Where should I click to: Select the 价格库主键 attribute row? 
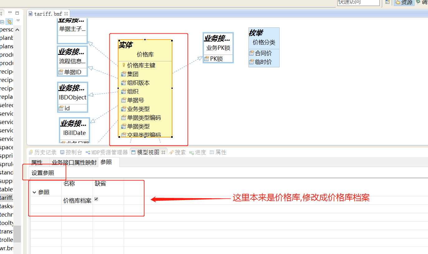pos(145,65)
